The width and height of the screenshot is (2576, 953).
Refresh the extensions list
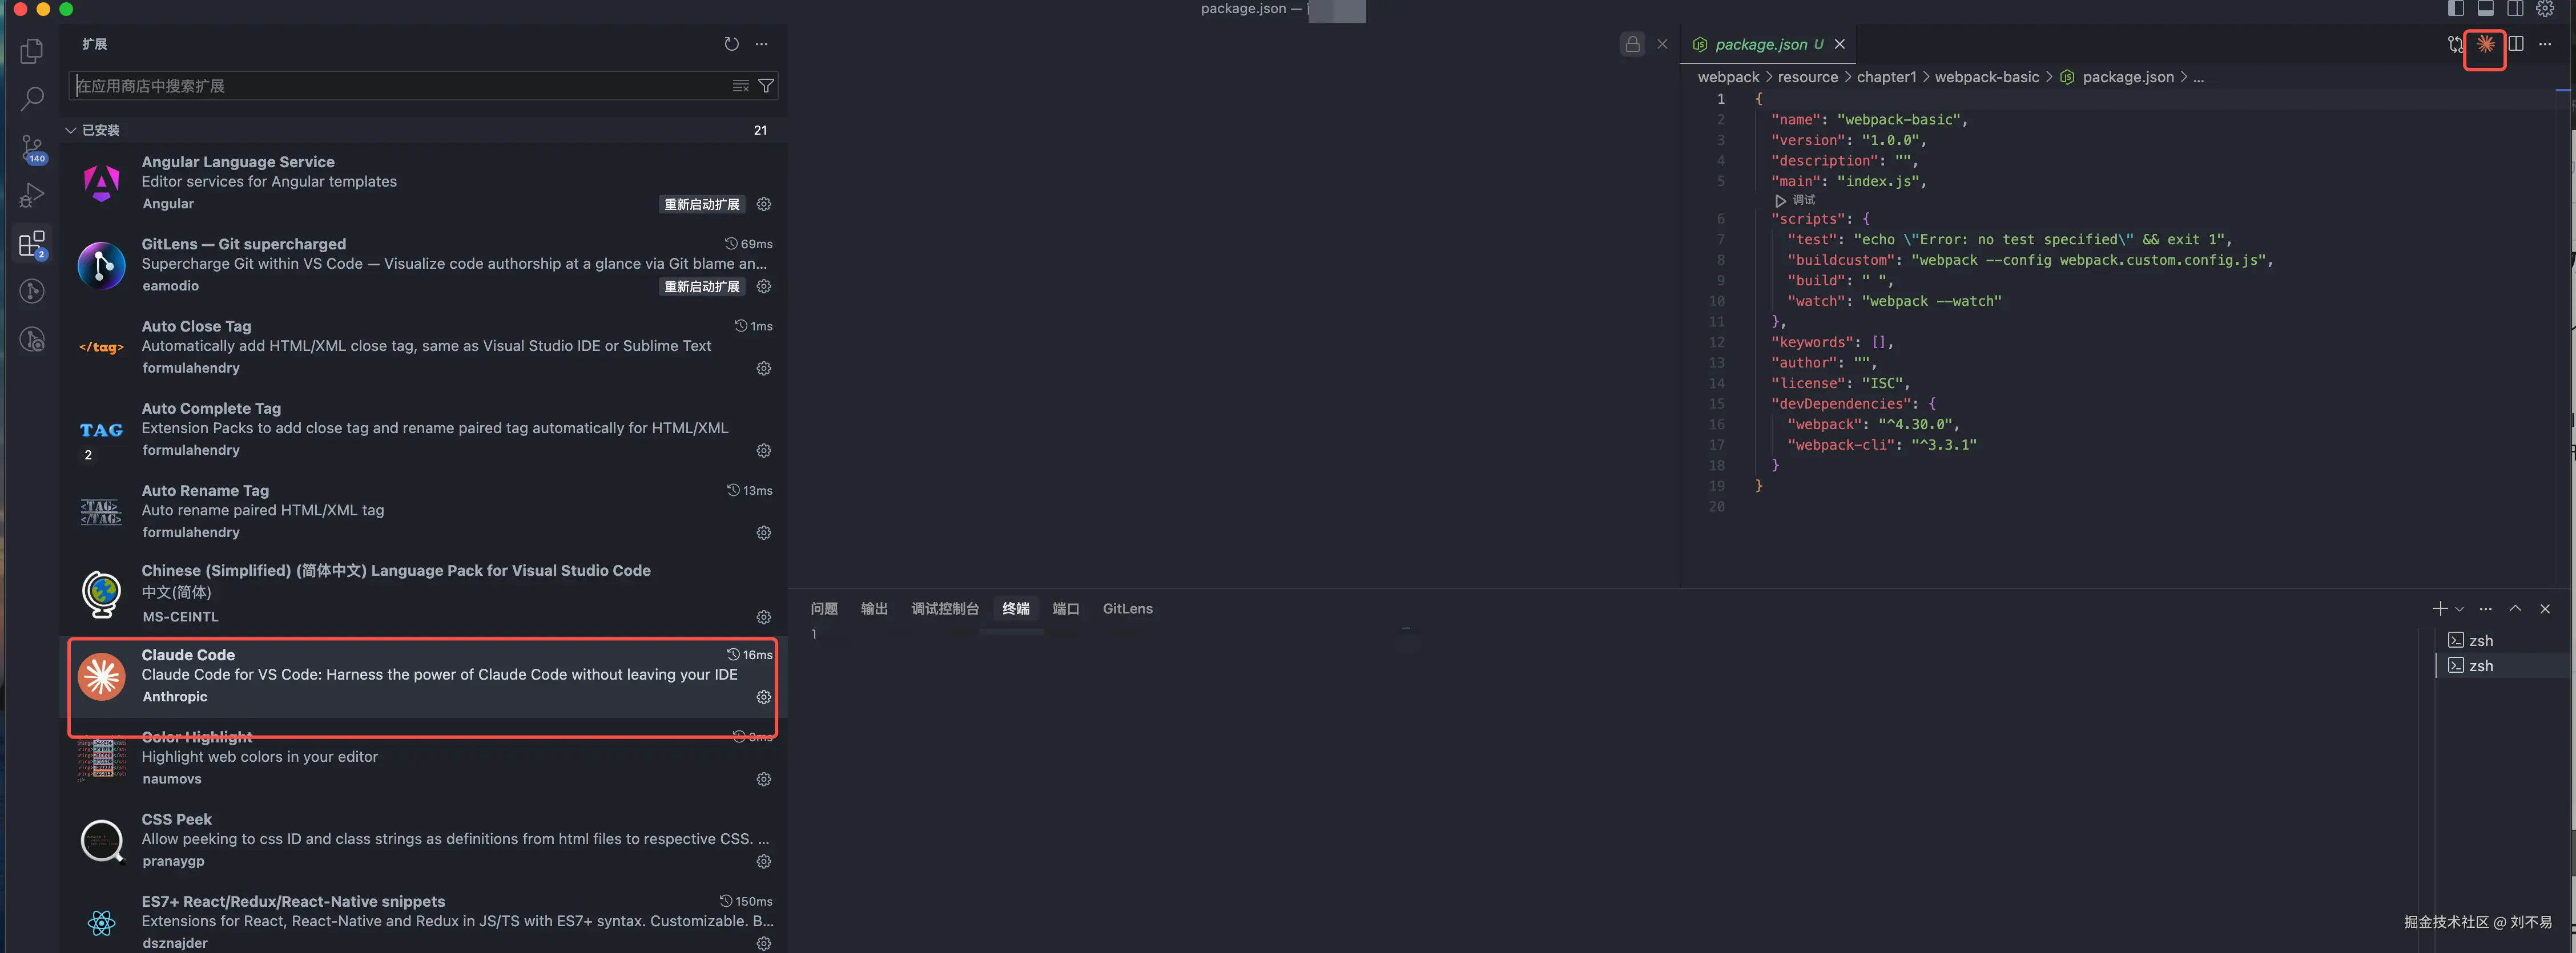(x=731, y=44)
